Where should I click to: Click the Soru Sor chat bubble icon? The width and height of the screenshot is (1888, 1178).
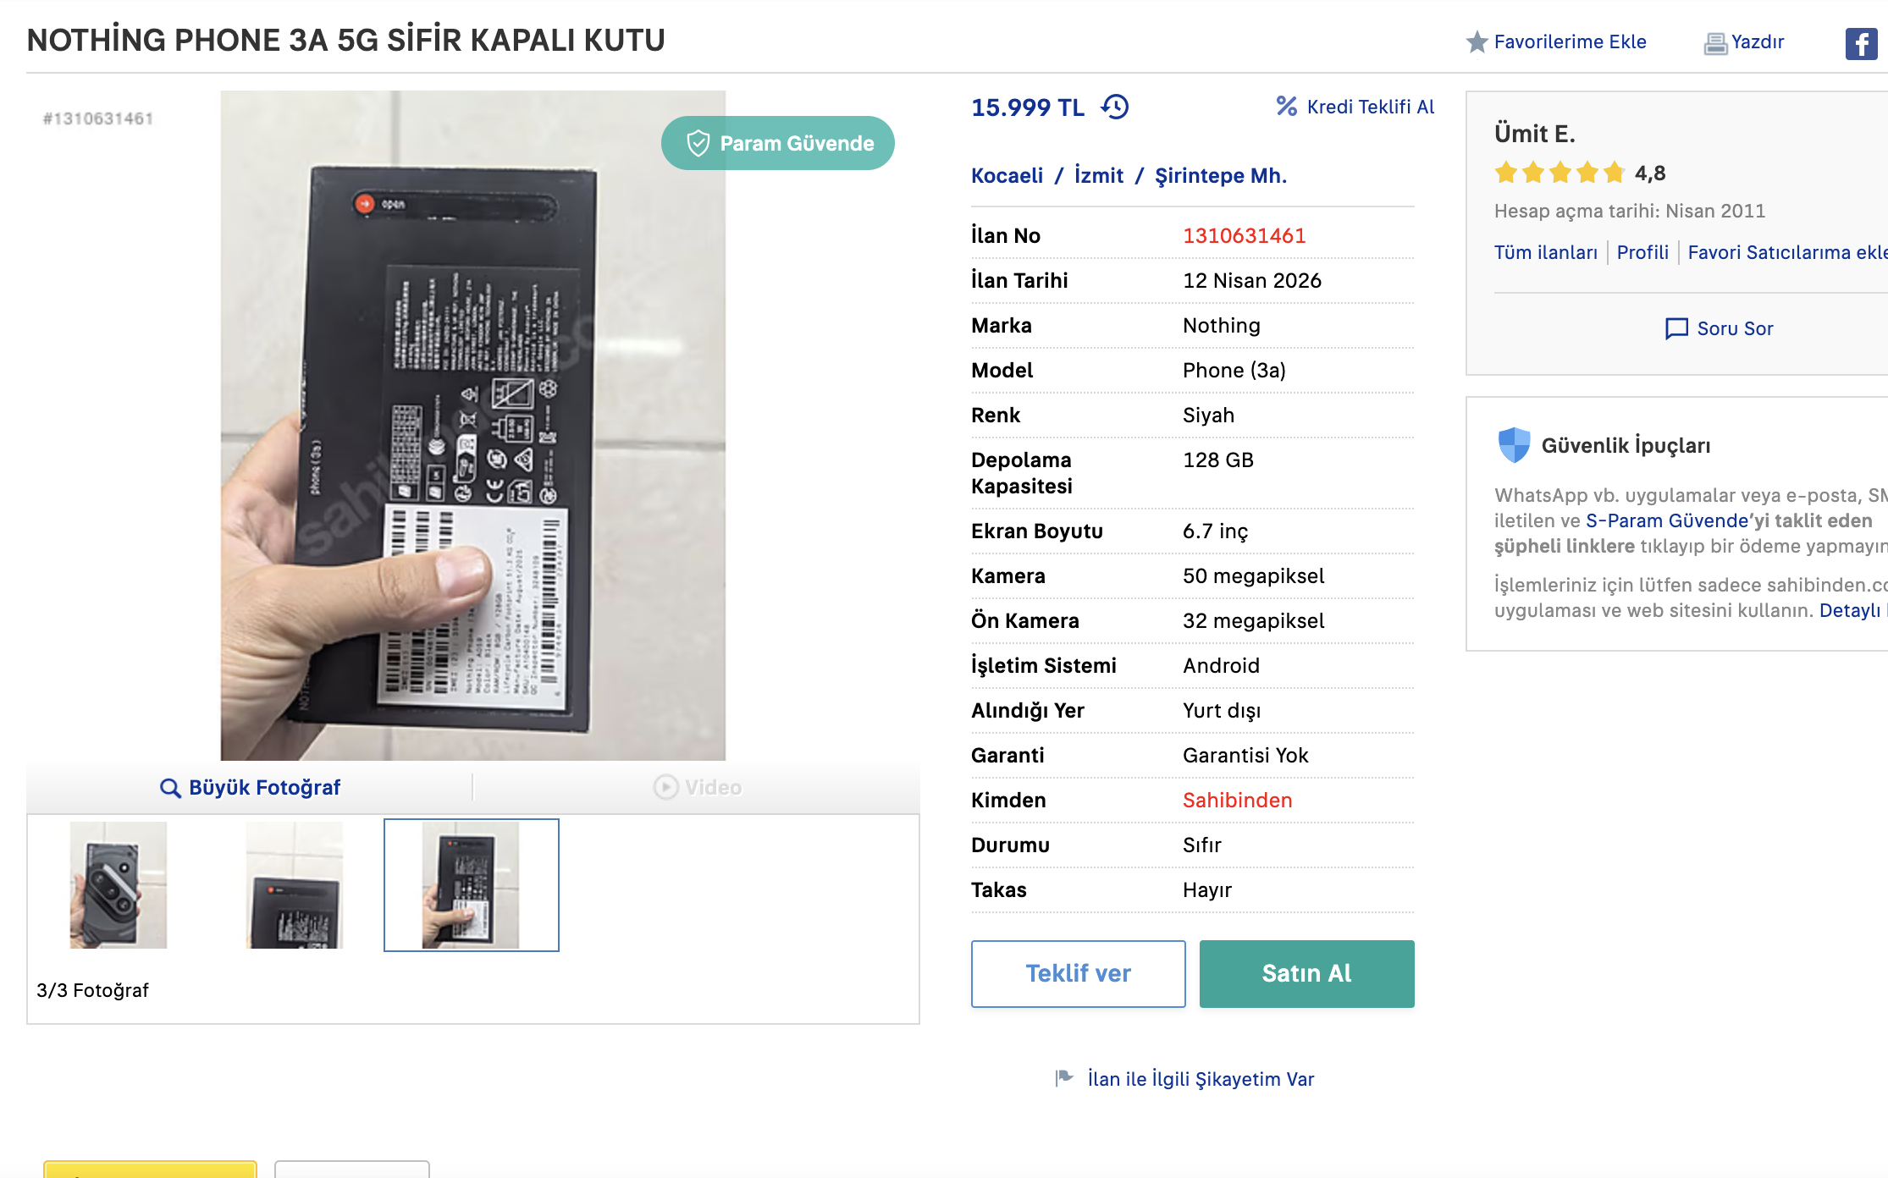[x=1676, y=328]
